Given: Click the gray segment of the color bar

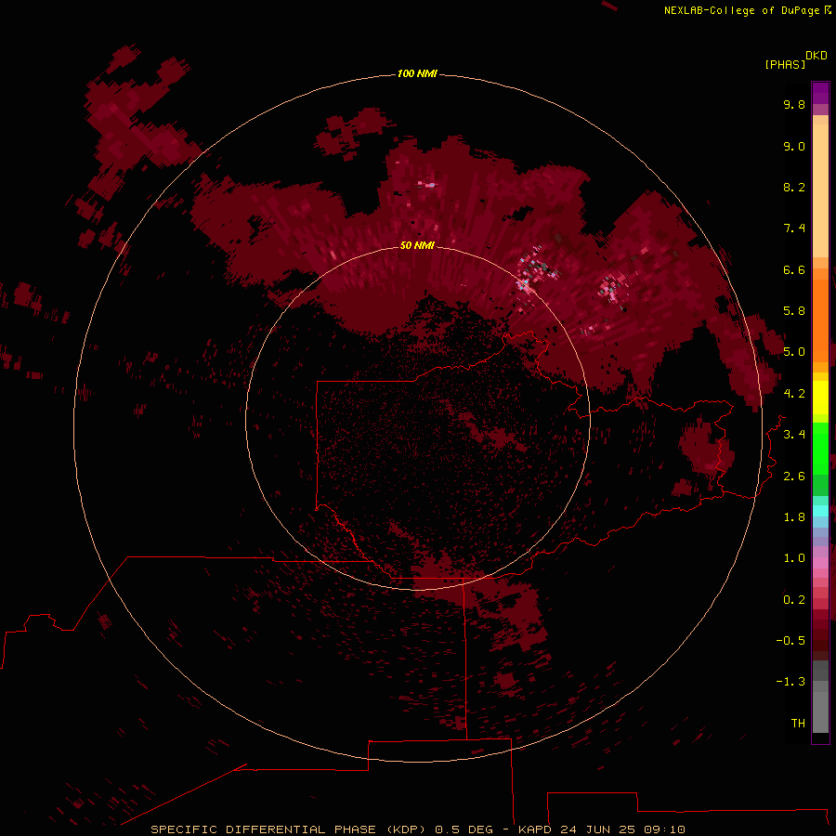Looking at the screenshot, I should 820,699.
